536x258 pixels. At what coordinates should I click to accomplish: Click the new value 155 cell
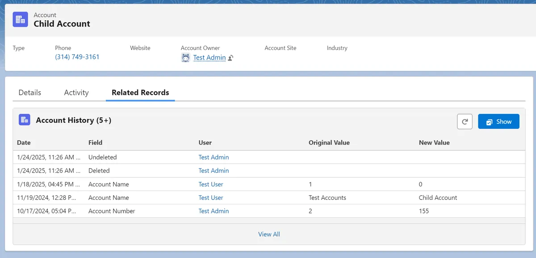(x=424, y=211)
